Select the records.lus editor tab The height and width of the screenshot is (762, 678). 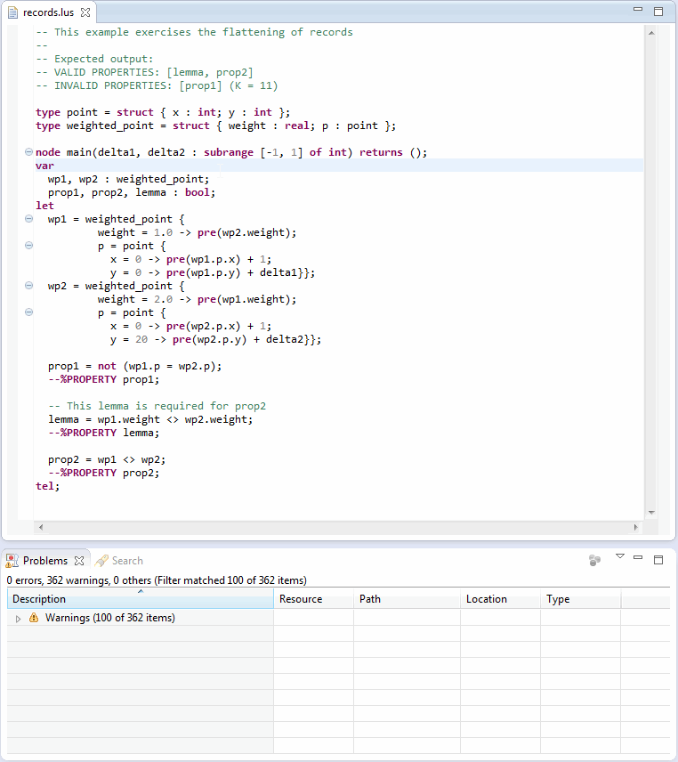pyautogui.click(x=47, y=12)
